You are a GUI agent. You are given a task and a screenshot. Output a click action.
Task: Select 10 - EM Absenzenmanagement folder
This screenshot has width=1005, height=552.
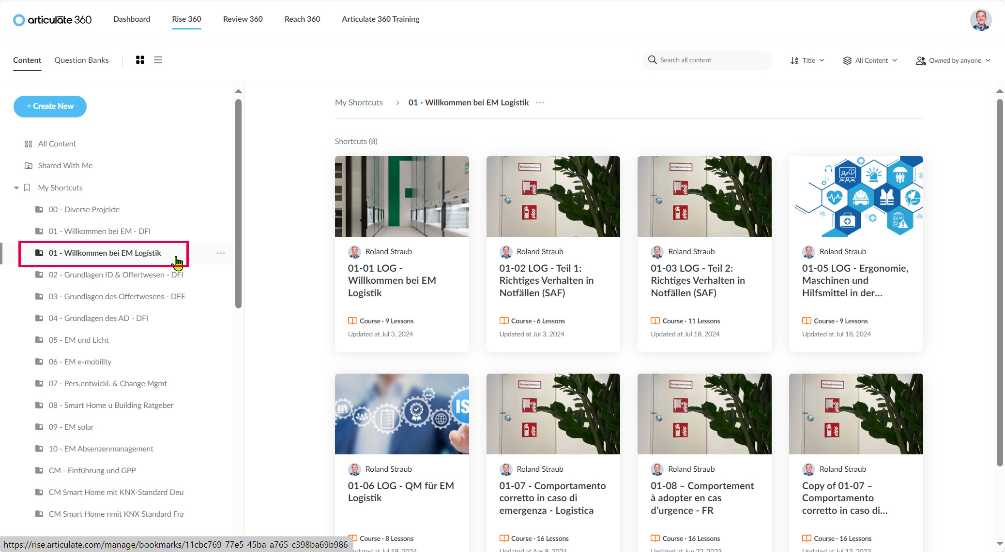point(101,449)
